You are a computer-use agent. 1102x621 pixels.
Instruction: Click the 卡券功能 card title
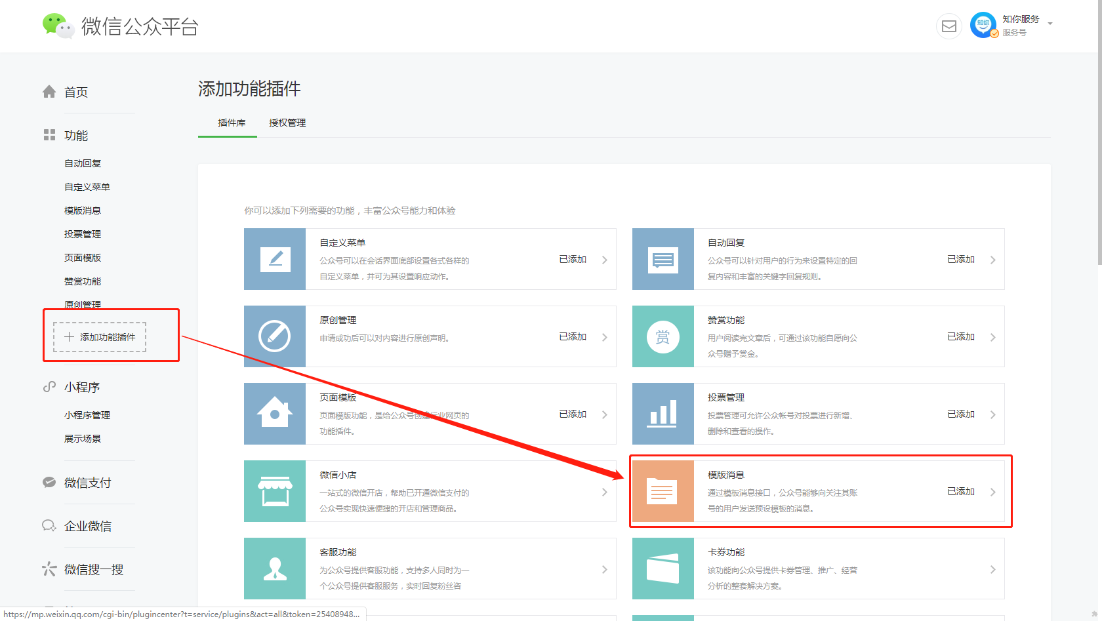click(x=726, y=552)
